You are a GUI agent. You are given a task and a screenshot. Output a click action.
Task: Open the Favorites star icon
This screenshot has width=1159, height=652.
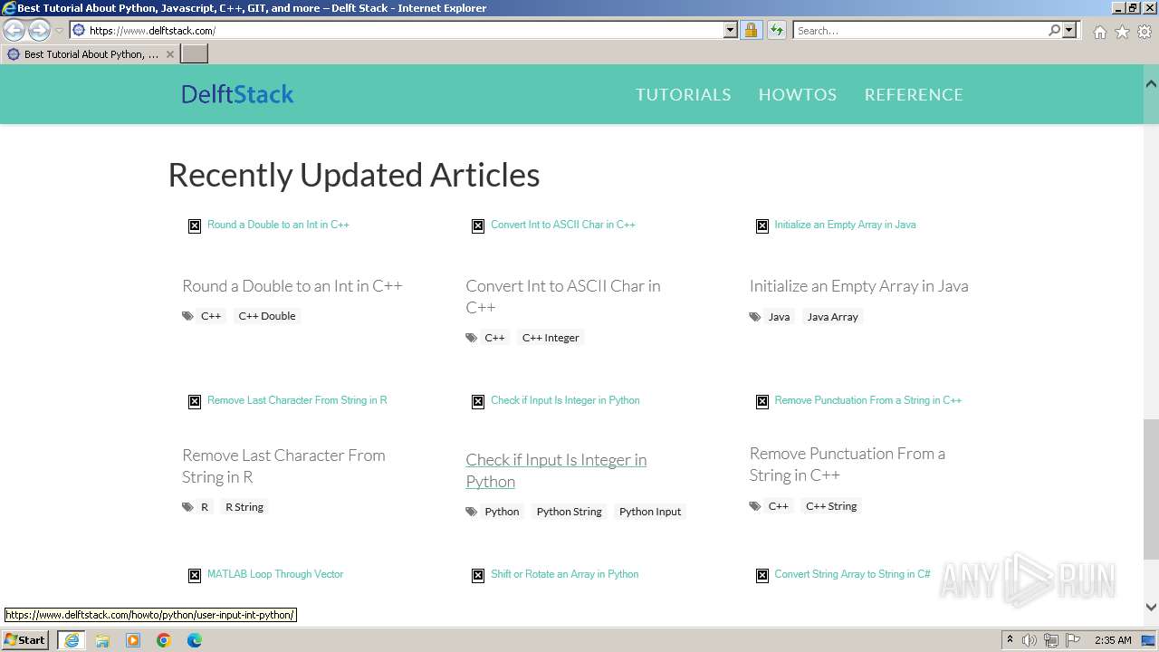[1122, 32]
